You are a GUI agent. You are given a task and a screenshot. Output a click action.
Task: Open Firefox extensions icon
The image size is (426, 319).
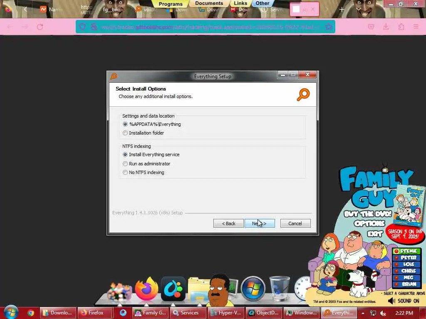pos(401,27)
